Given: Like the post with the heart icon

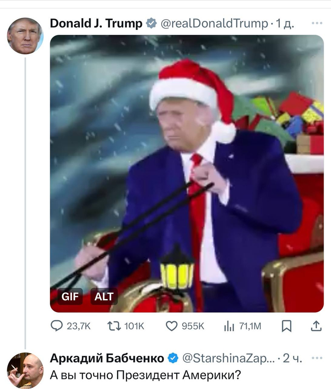Looking at the screenshot, I should tap(171, 326).
